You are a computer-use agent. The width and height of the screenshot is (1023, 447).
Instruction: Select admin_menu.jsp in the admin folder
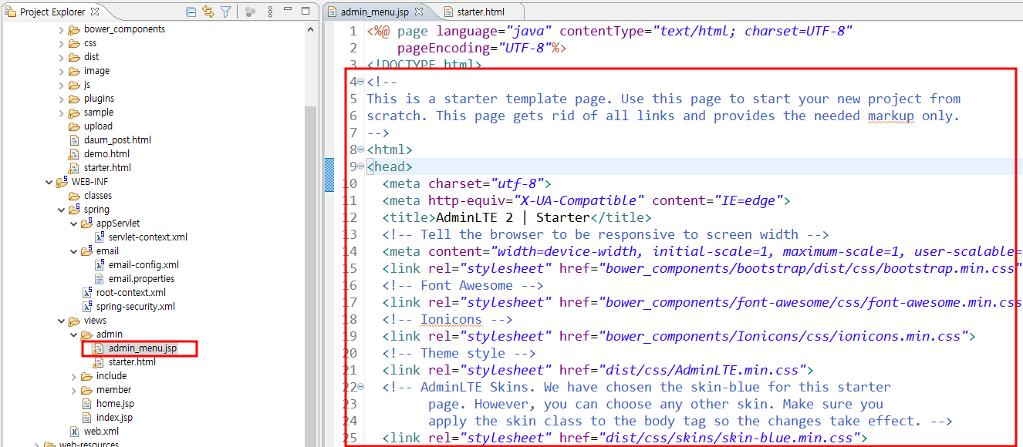point(143,348)
